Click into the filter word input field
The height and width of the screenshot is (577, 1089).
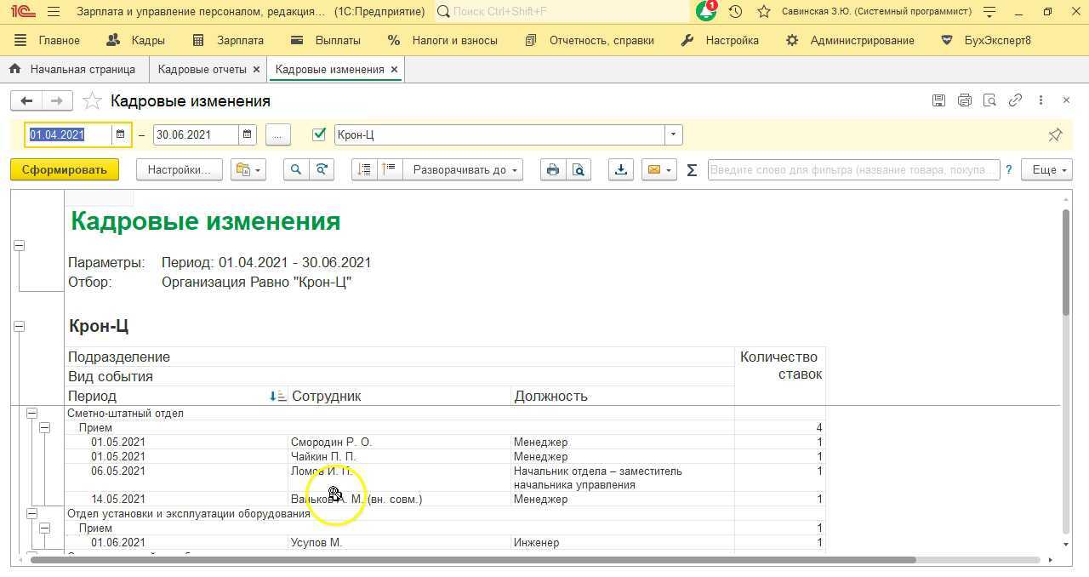click(851, 169)
